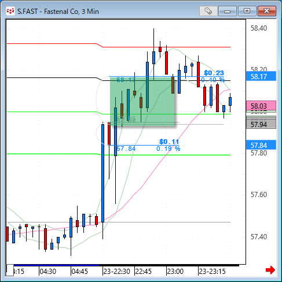This screenshot has height=282, width=282.
Task: Click the 57.94 gray price label
Action: (x=261, y=124)
